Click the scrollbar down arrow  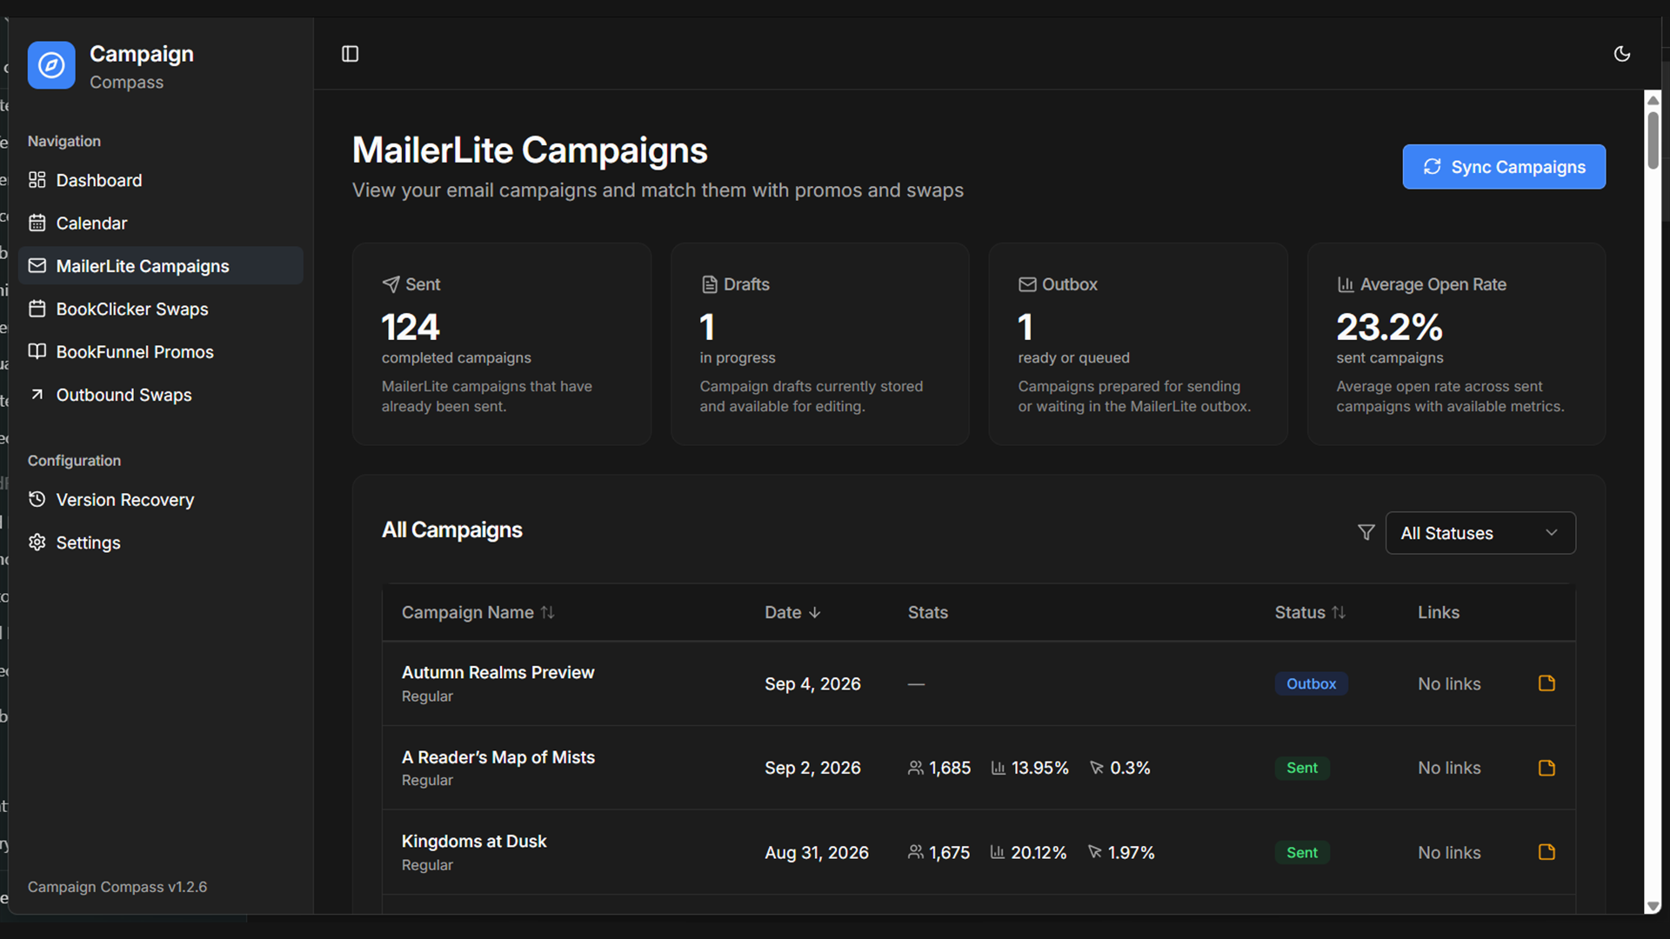coord(1653,906)
